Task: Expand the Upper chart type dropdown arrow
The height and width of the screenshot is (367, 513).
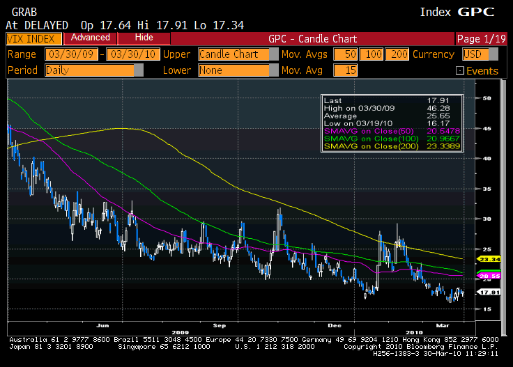Action: [273, 54]
